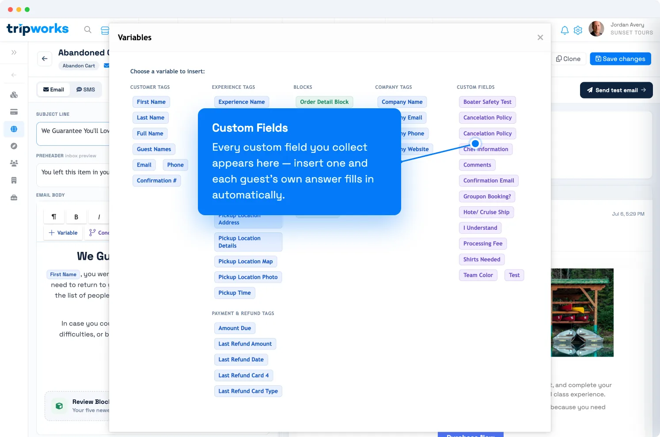The width and height of the screenshot is (660, 437).
Task: Insert I Understand custom field
Action: 480,228
